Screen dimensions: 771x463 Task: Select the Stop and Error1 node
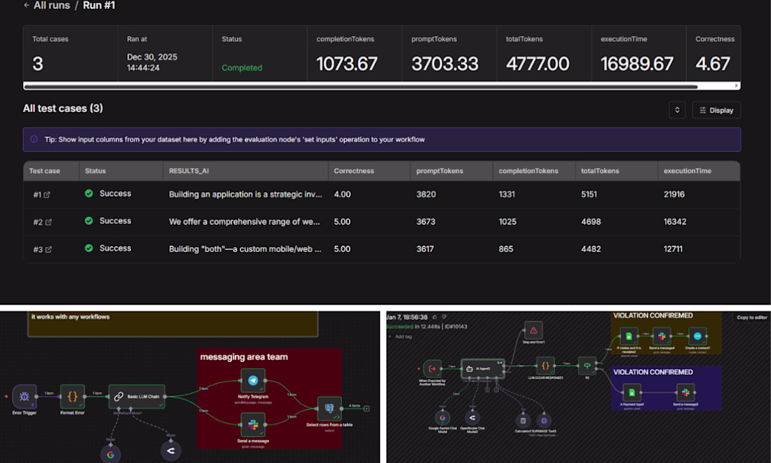[533, 331]
